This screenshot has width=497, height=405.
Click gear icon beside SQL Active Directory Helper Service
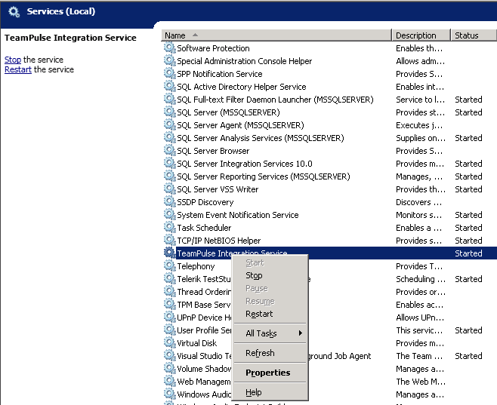tap(170, 86)
